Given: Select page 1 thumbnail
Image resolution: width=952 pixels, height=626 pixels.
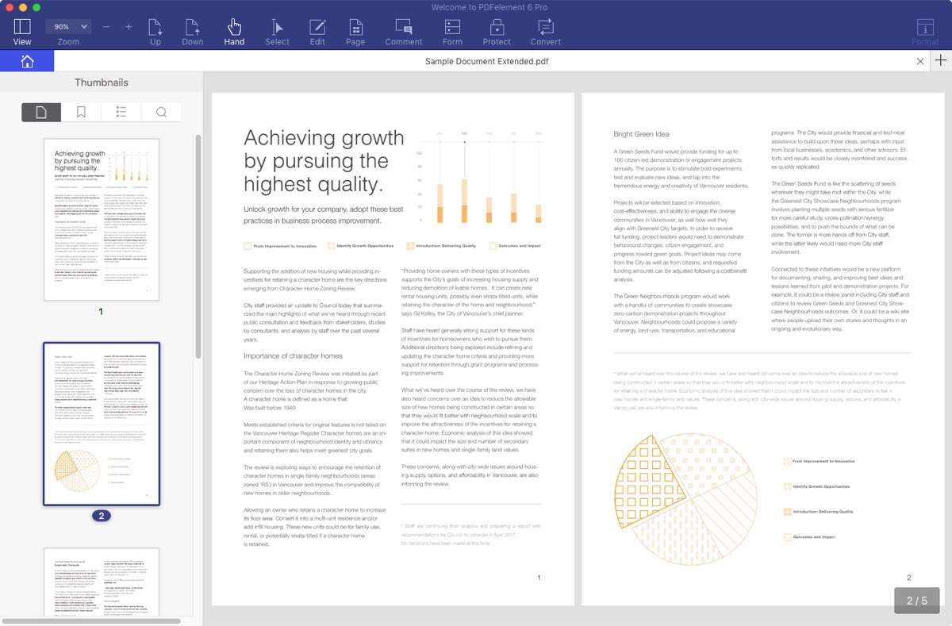Looking at the screenshot, I should coord(102,220).
